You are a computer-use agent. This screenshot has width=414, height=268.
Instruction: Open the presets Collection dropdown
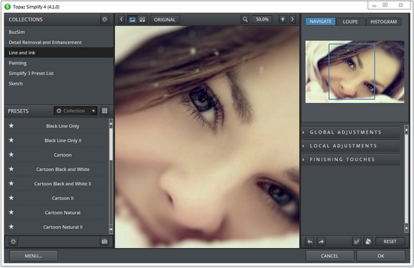75,111
